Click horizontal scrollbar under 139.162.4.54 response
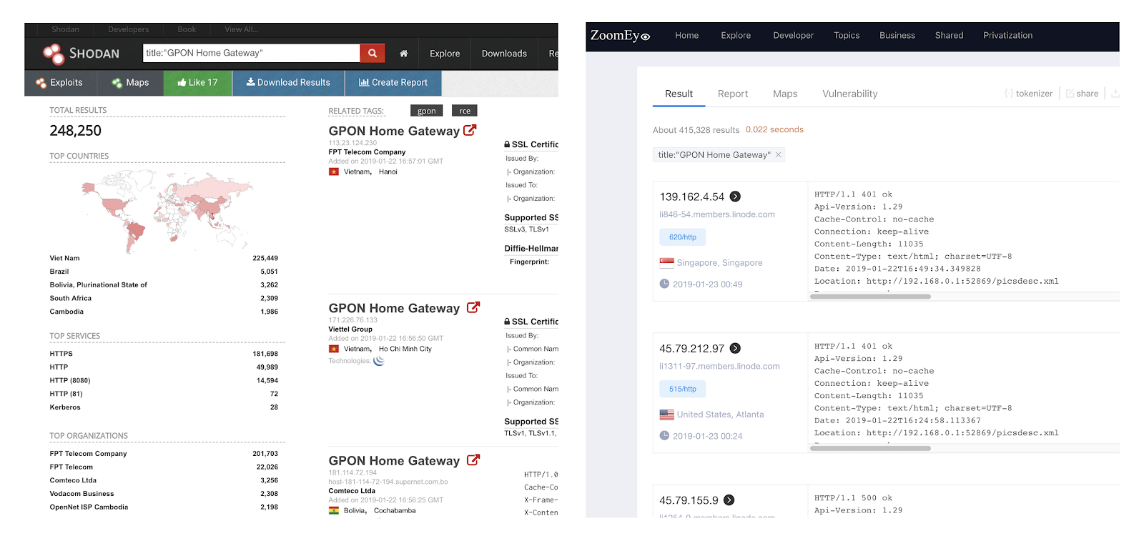Screen dimensions: 1144x546 [870, 297]
